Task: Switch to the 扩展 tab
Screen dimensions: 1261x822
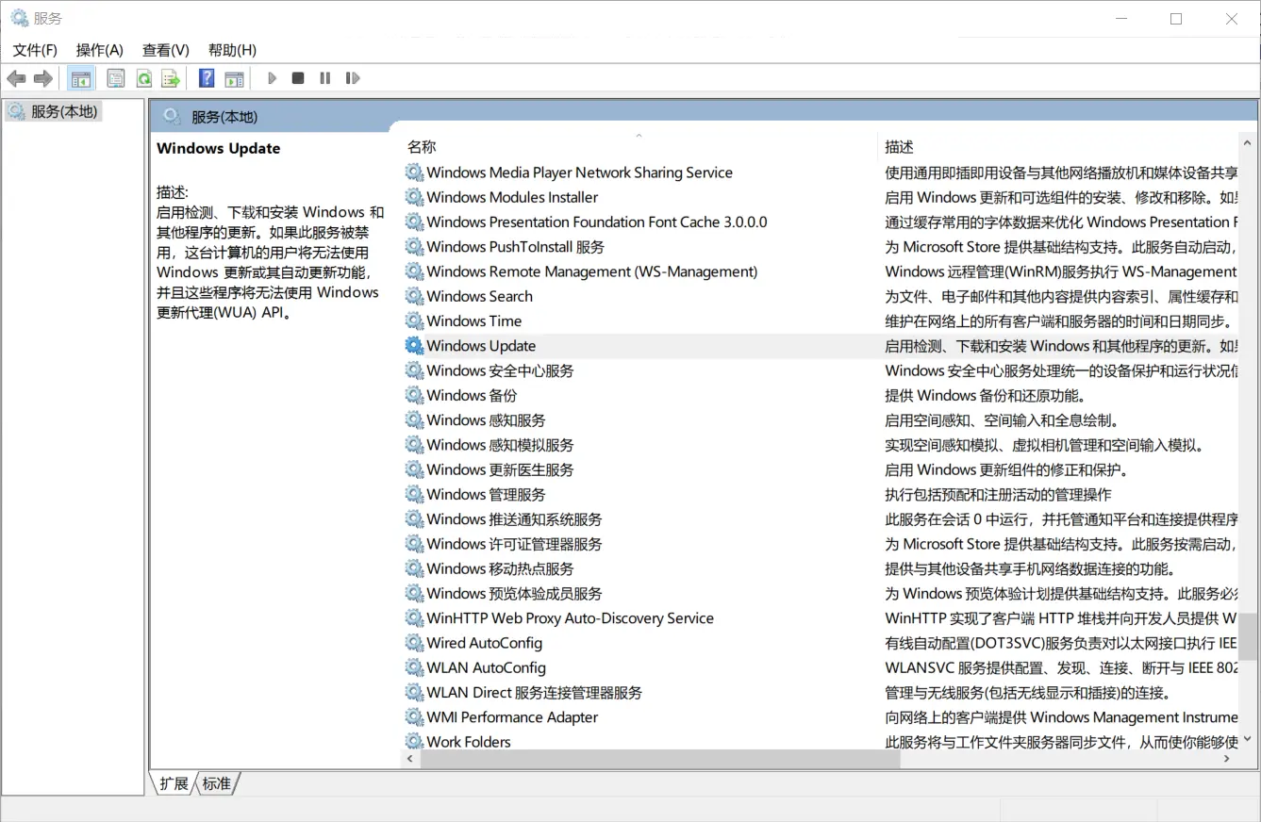Action: [x=174, y=783]
